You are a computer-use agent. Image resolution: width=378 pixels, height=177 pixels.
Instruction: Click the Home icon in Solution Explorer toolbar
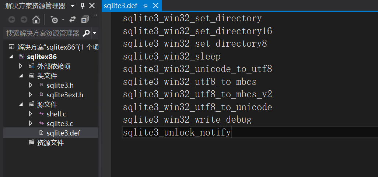click(x=36, y=19)
